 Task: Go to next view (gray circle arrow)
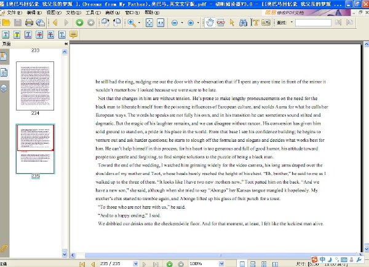[x=91, y=23]
